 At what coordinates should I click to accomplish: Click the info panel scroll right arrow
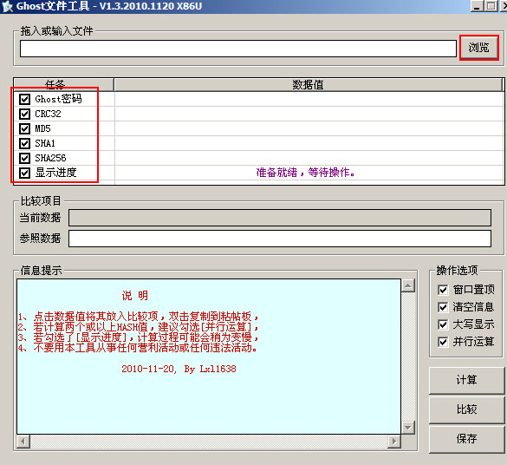[394, 441]
